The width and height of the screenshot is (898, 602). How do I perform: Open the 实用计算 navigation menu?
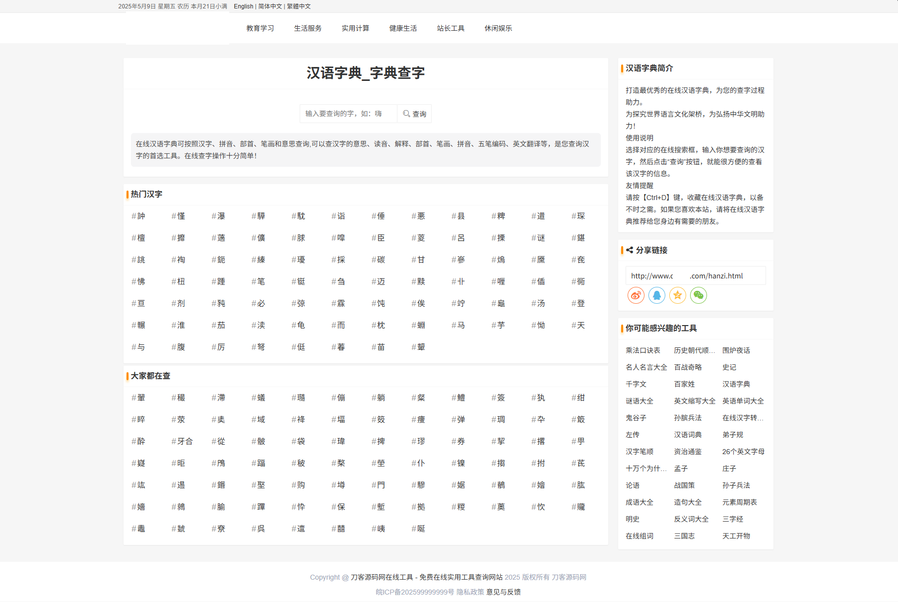tap(355, 28)
